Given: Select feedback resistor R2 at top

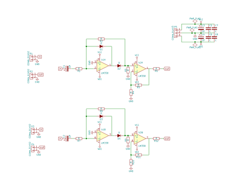Looking at the screenshot, I should 101,39.
